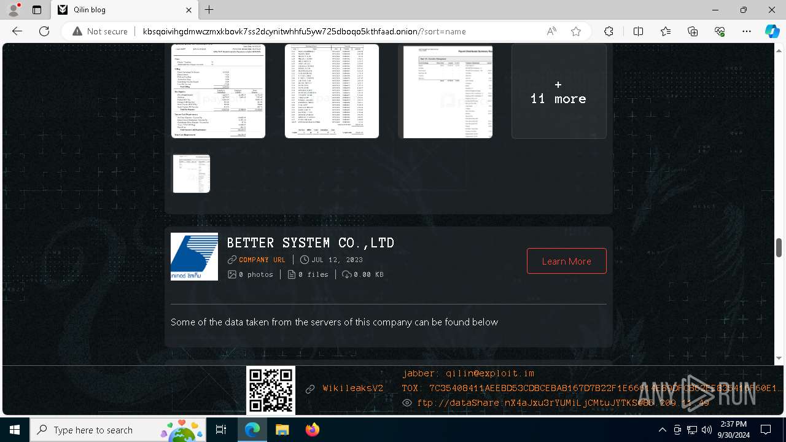
Task: Click the '0.00 KB' size label
Action: [368, 274]
